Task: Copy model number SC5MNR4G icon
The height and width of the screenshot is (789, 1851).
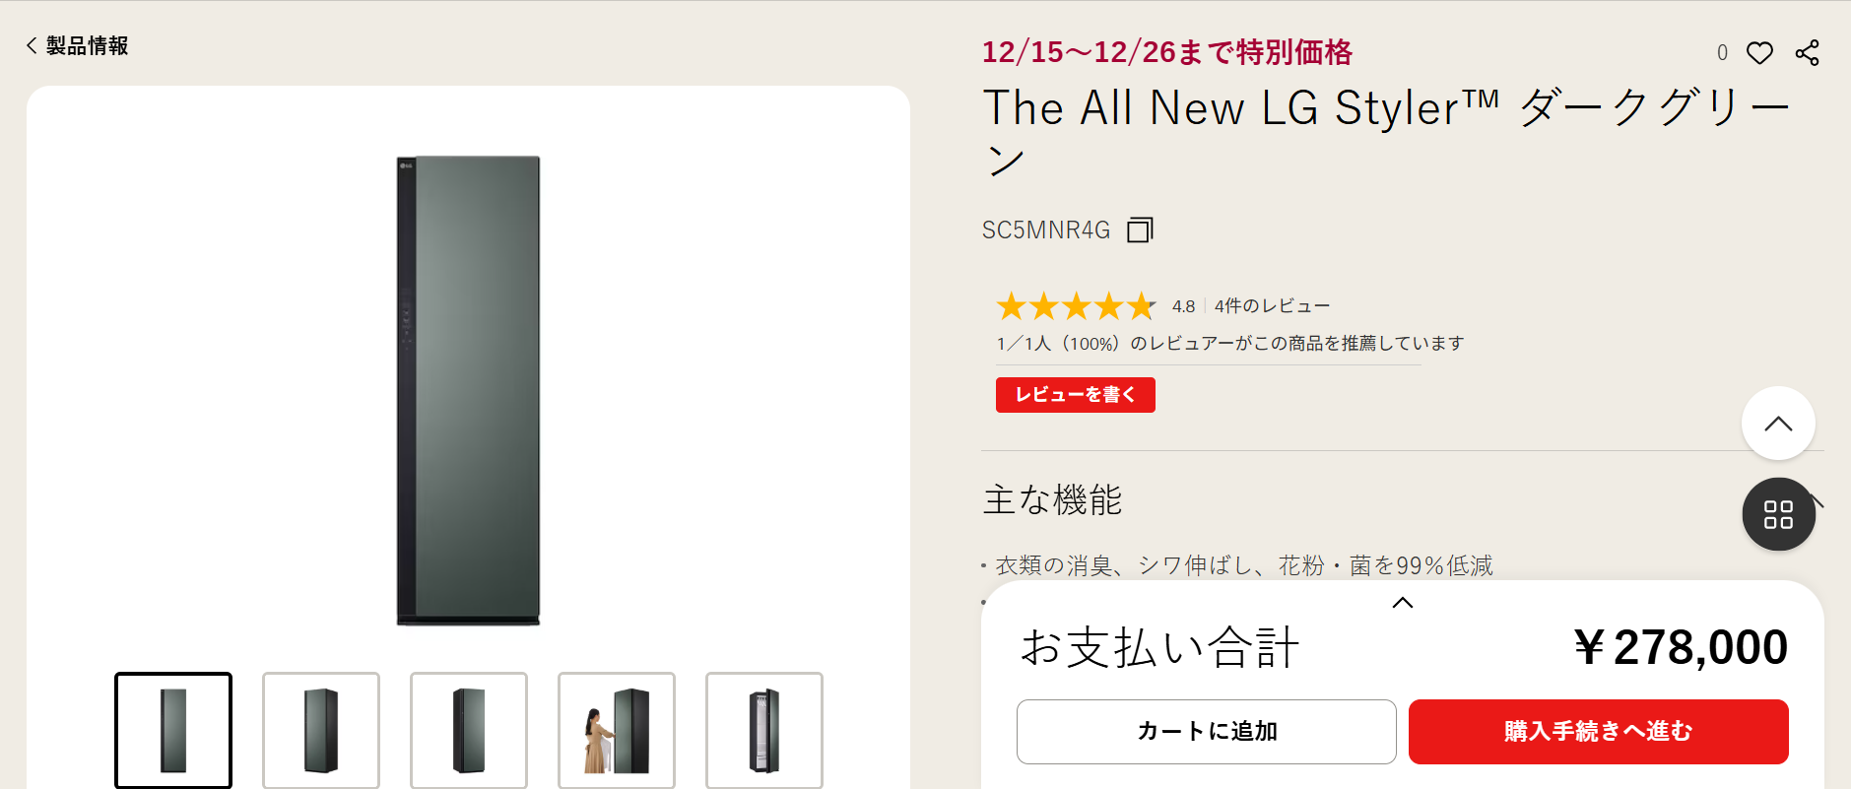Action: (1140, 230)
